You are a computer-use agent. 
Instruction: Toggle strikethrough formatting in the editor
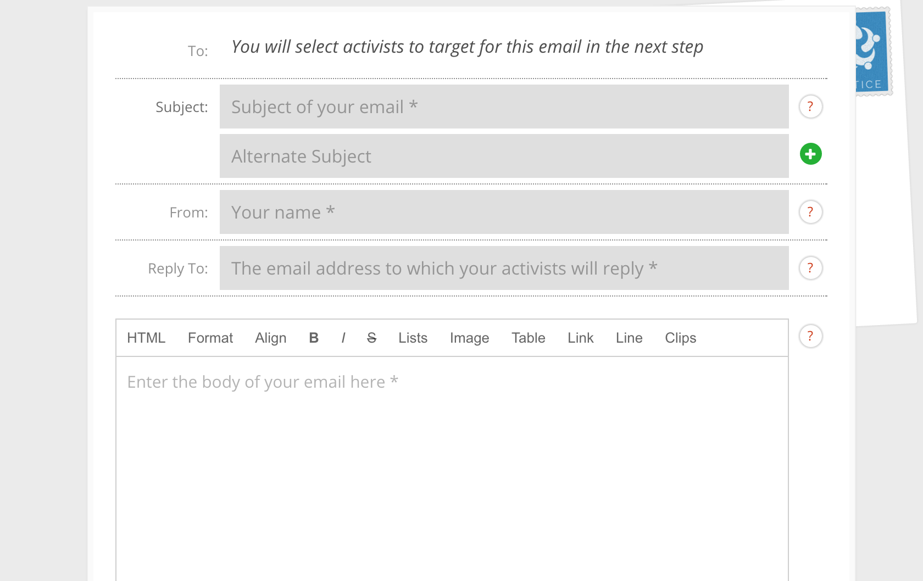pos(371,338)
